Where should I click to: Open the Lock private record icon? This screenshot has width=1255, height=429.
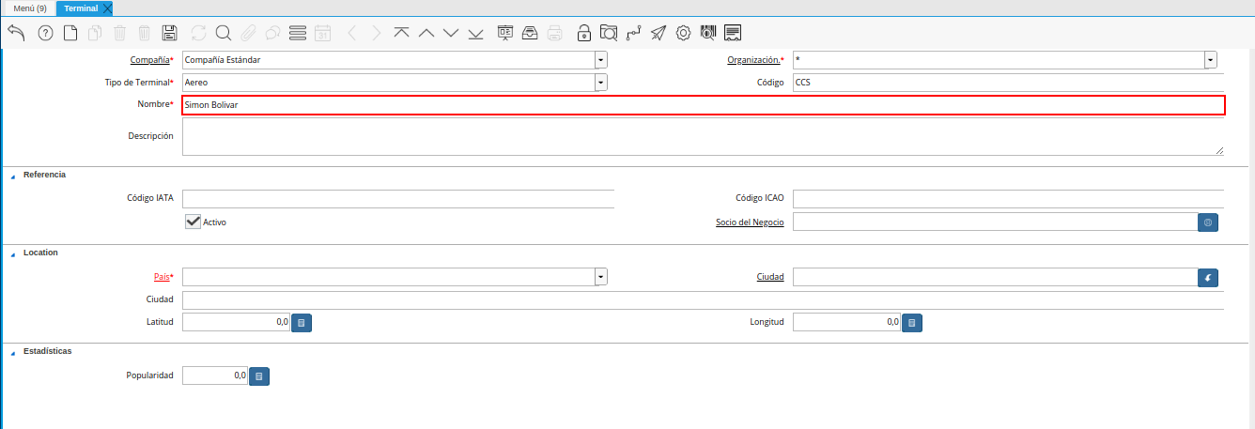[584, 33]
